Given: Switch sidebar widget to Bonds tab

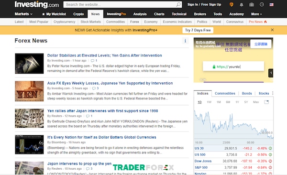Looking at the screenshot, I should coord(247,93).
